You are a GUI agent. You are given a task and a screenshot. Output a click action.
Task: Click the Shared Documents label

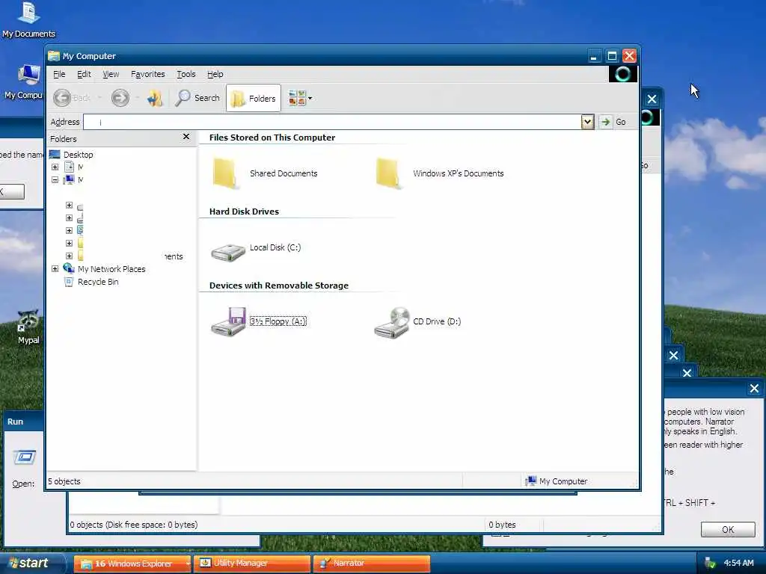[x=284, y=173]
